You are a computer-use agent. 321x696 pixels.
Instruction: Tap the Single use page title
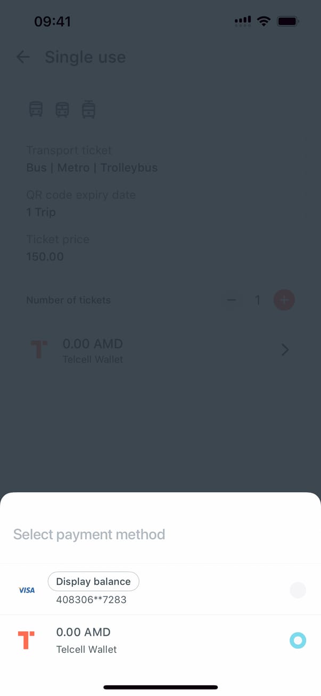[x=85, y=57]
